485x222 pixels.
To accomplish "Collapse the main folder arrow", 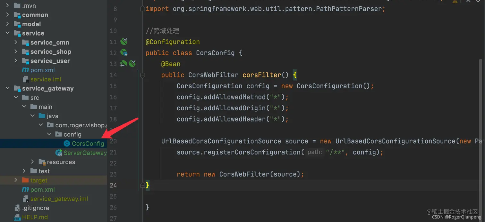I will pos(24,107).
